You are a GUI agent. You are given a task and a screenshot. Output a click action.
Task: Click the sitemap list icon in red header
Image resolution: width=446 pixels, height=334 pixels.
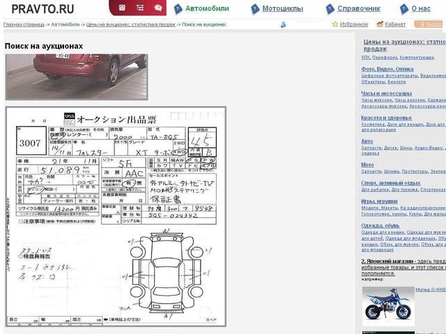(140, 8)
